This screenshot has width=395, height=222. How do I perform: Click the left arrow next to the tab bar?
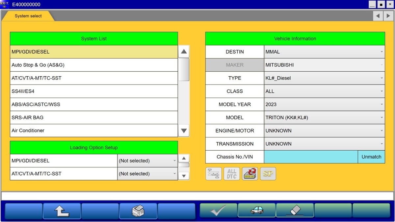coord(378,16)
